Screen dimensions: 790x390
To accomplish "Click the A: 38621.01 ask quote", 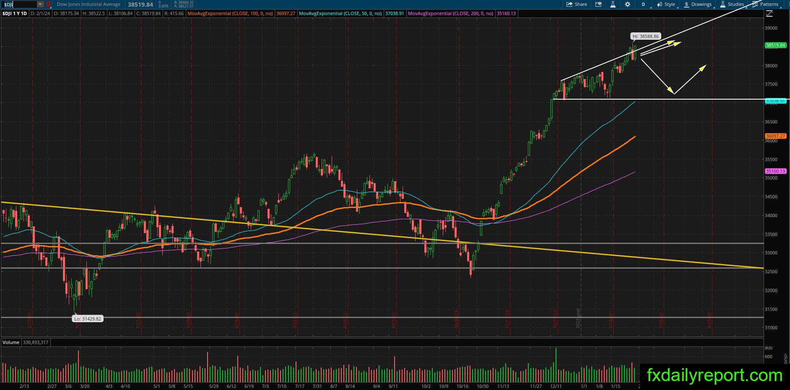I will 184,6.
